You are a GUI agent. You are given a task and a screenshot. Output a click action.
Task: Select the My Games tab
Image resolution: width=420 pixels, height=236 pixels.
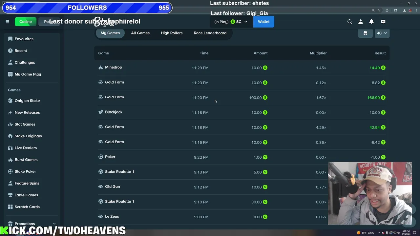tap(110, 33)
